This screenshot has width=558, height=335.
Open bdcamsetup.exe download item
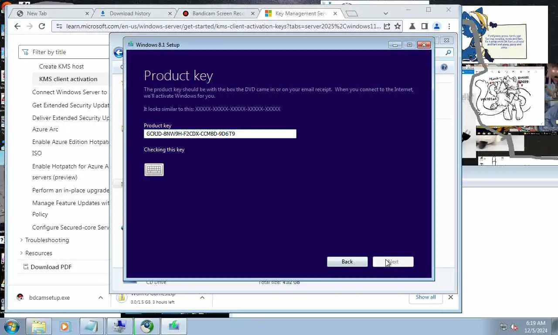(x=49, y=297)
